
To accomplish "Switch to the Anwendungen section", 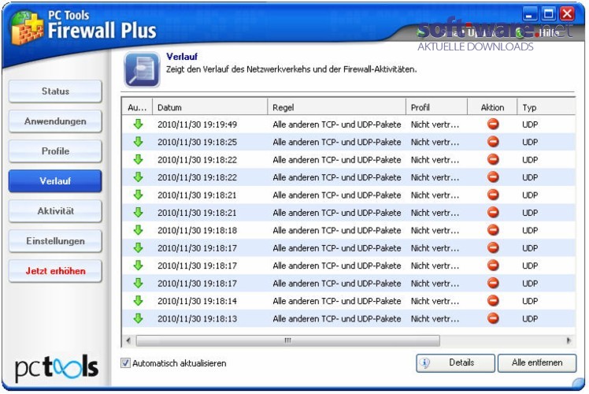I will click(55, 121).
